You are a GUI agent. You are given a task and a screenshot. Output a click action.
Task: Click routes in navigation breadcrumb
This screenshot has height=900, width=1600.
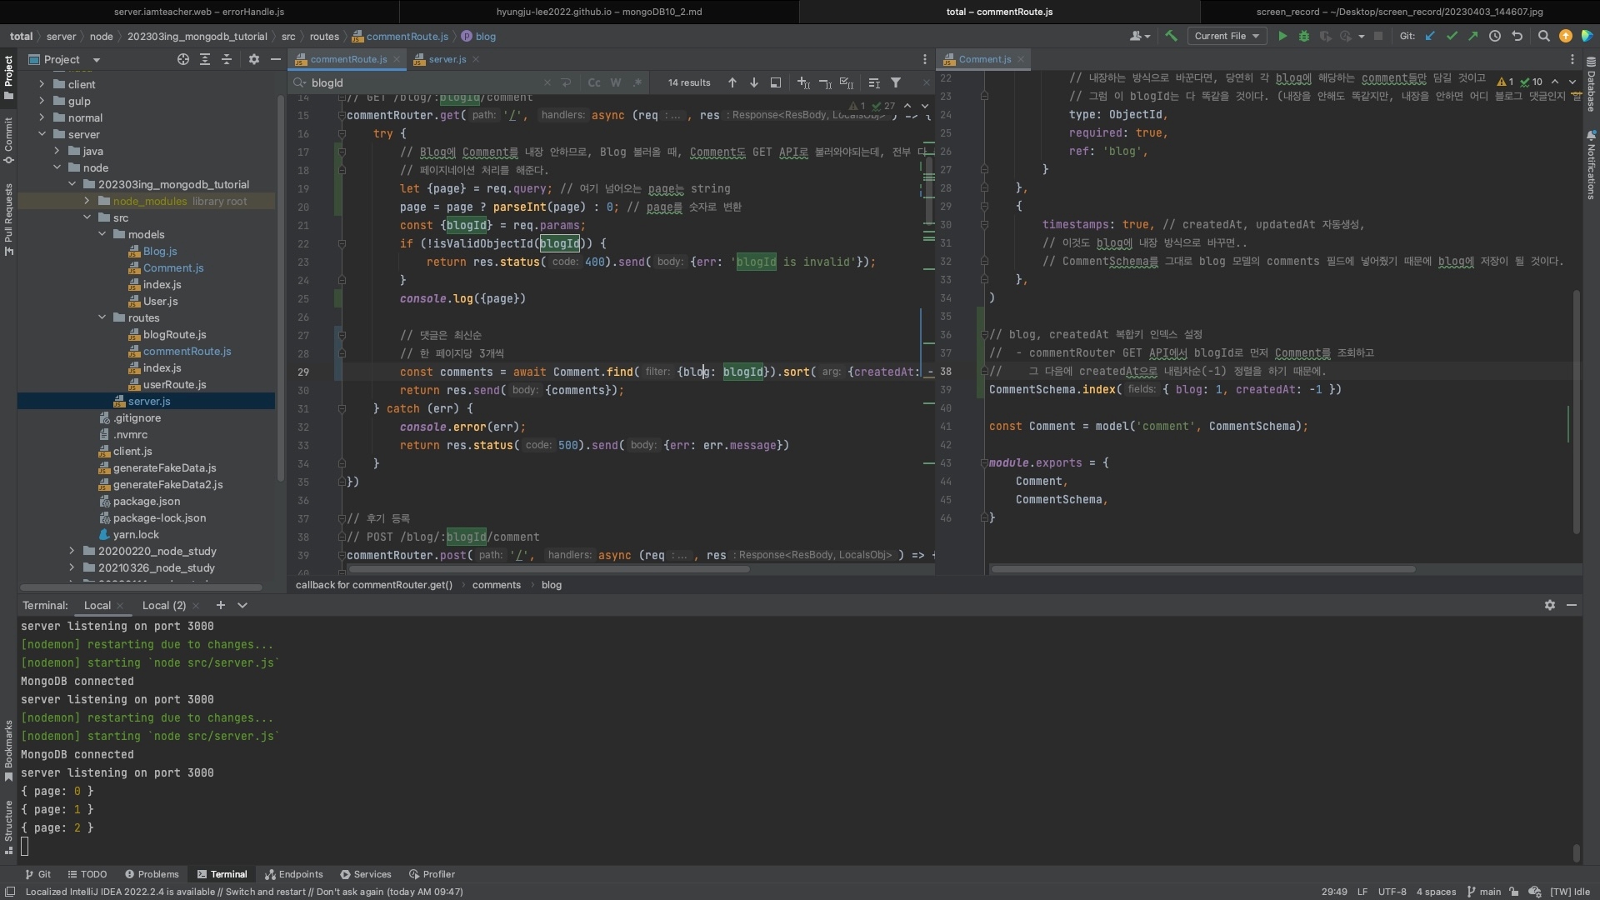324,37
